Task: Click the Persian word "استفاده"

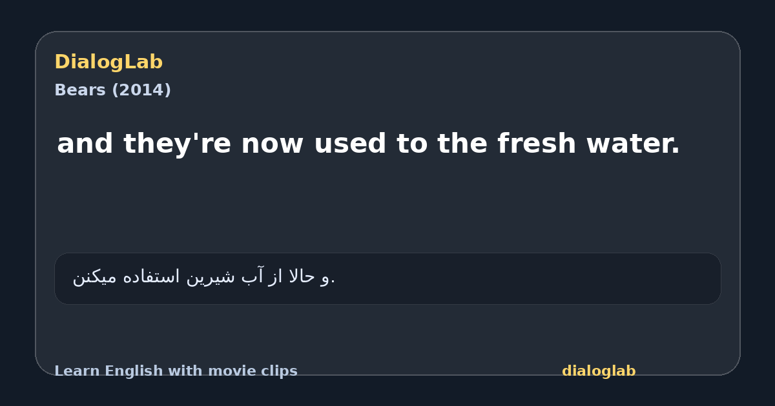Action: click(152, 276)
